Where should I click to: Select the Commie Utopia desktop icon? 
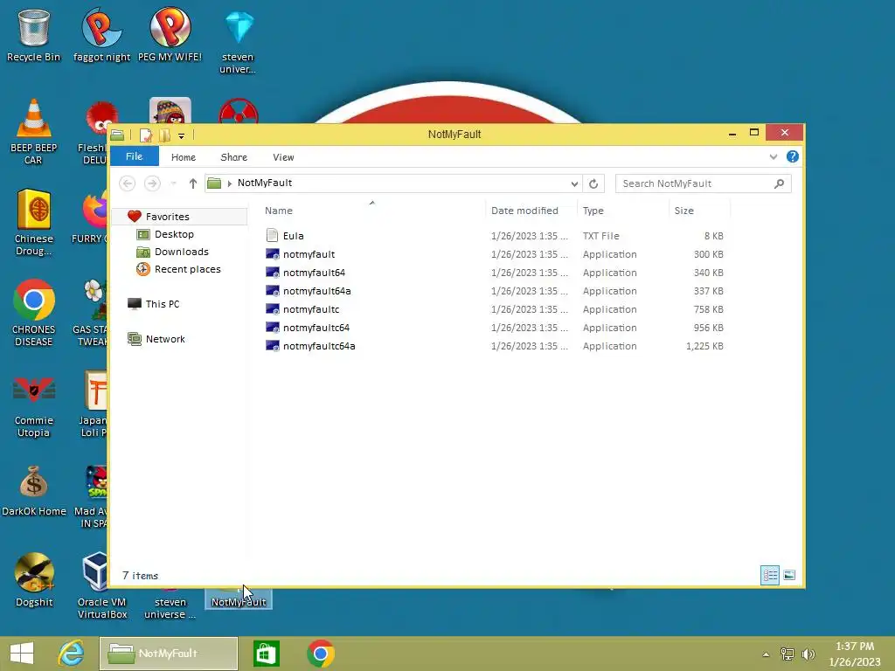point(33,404)
